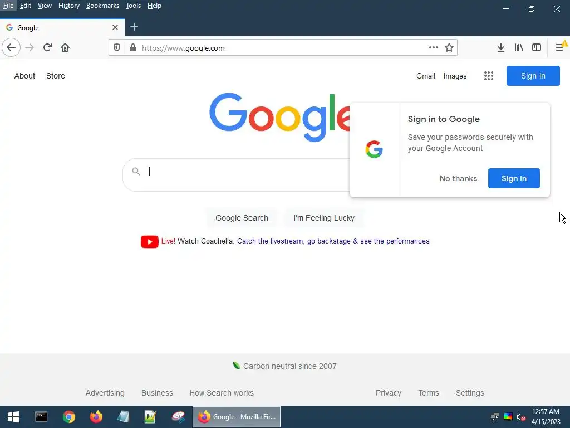
Task: Close the Google tab
Action: pos(115,27)
